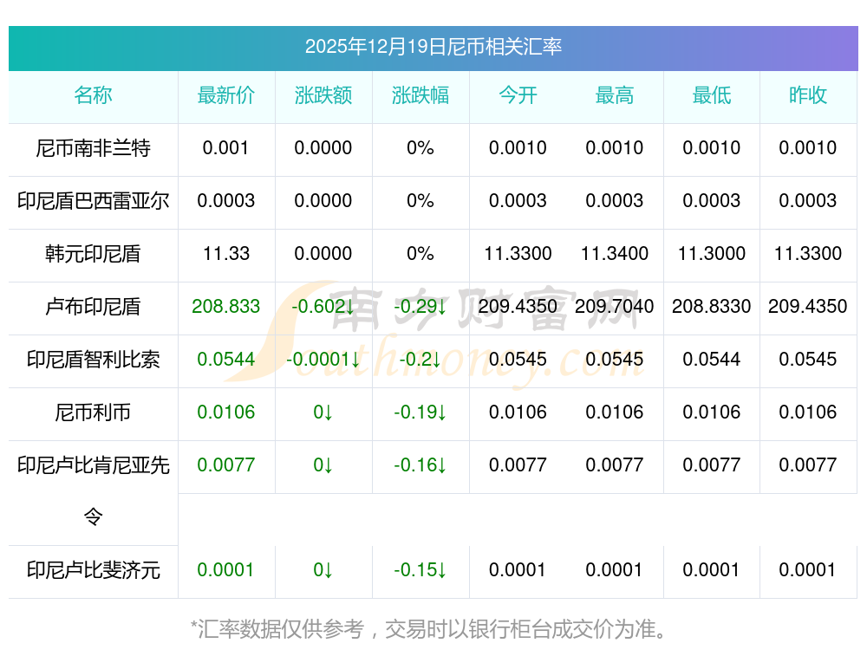Select the 名称 column header
This screenshot has width=867, height=656.
click(93, 95)
